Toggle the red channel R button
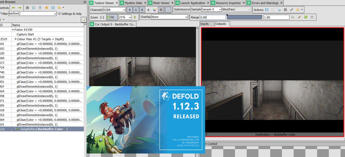This screenshot has width=345, height=157. tap(130, 10)
